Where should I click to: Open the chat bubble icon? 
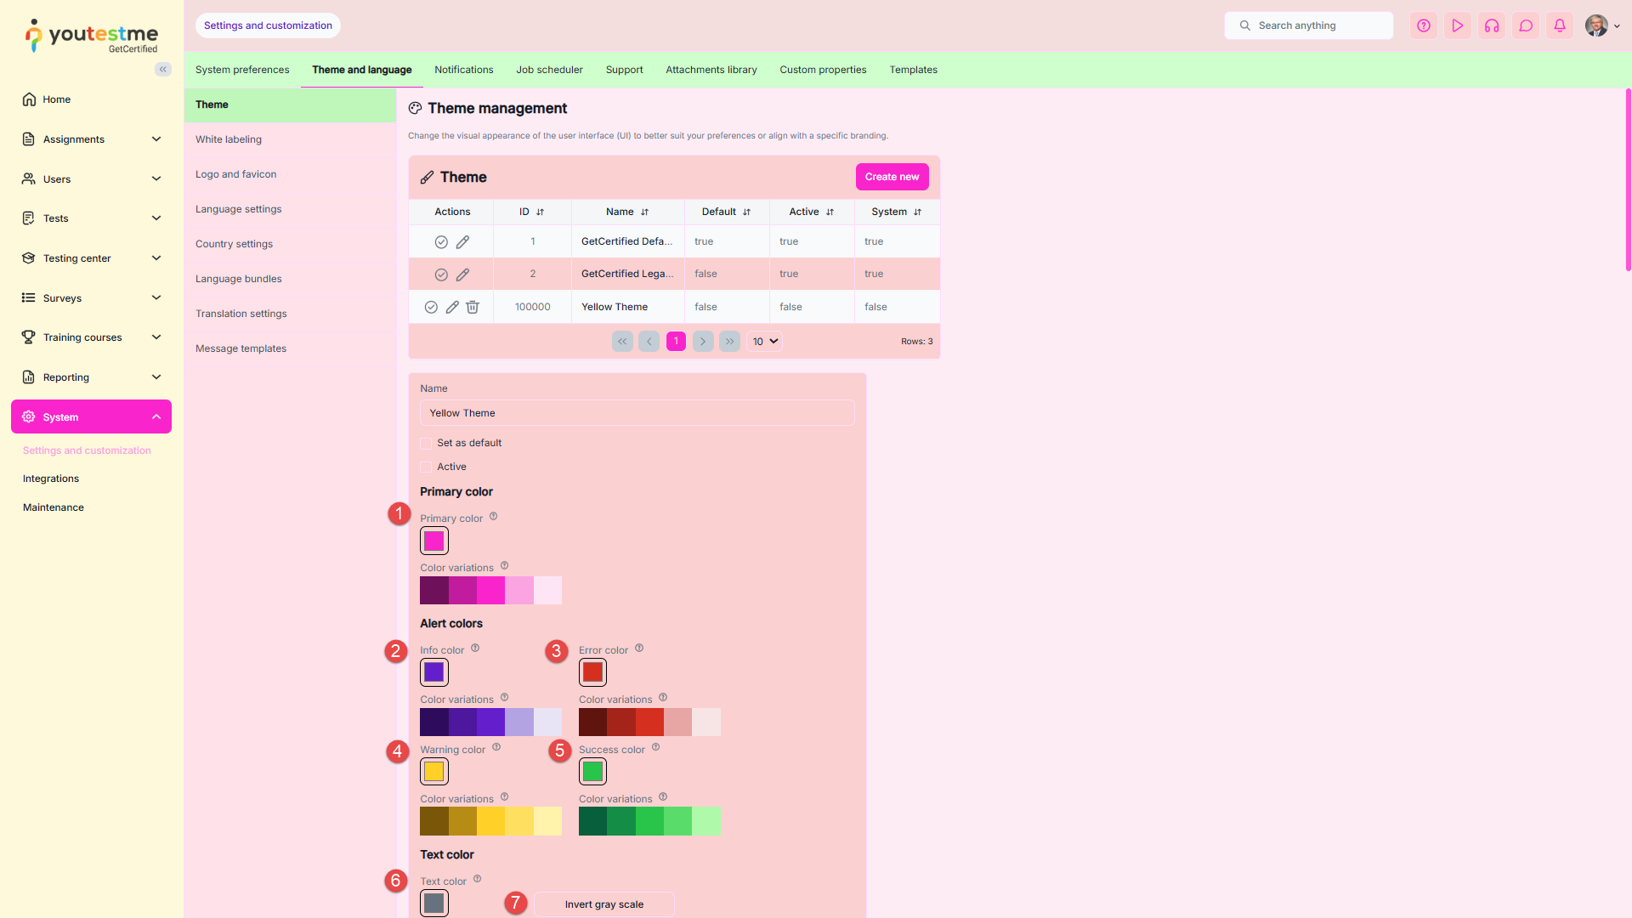[x=1526, y=25]
